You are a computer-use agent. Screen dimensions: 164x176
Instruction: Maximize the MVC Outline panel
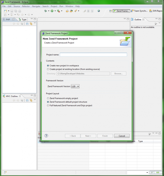point(35,96)
